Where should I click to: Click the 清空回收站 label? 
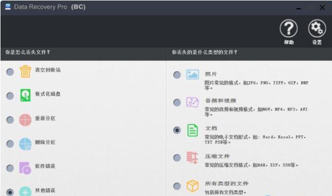point(48,70)
